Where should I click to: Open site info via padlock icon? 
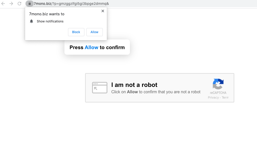[29, 4]
